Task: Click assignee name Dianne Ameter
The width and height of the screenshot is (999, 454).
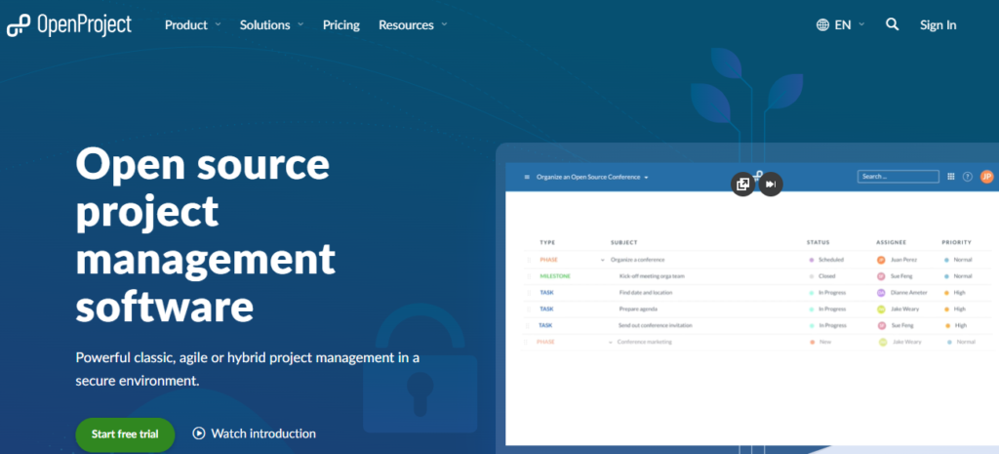Action: point(908,293)
